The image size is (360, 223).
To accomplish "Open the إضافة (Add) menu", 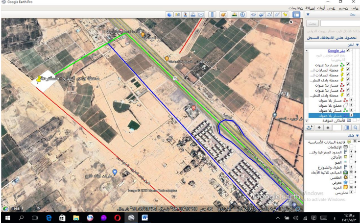I will tap(310, 8).
